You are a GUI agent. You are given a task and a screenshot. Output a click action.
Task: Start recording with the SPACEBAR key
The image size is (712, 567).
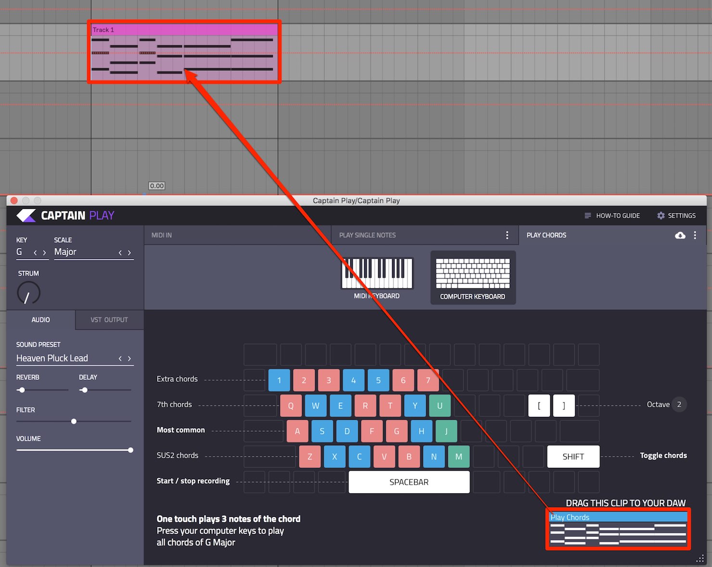(409, 482)
